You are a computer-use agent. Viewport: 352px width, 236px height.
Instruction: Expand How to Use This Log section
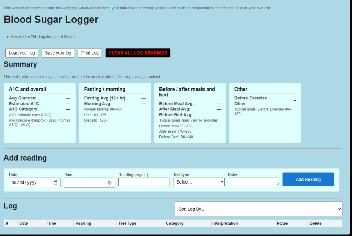point(41,37)
